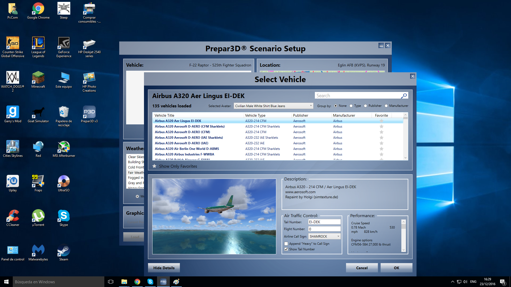Open Selected Avatar dropdown
This screenshot has width=511, height=287.
pos(273,106)
